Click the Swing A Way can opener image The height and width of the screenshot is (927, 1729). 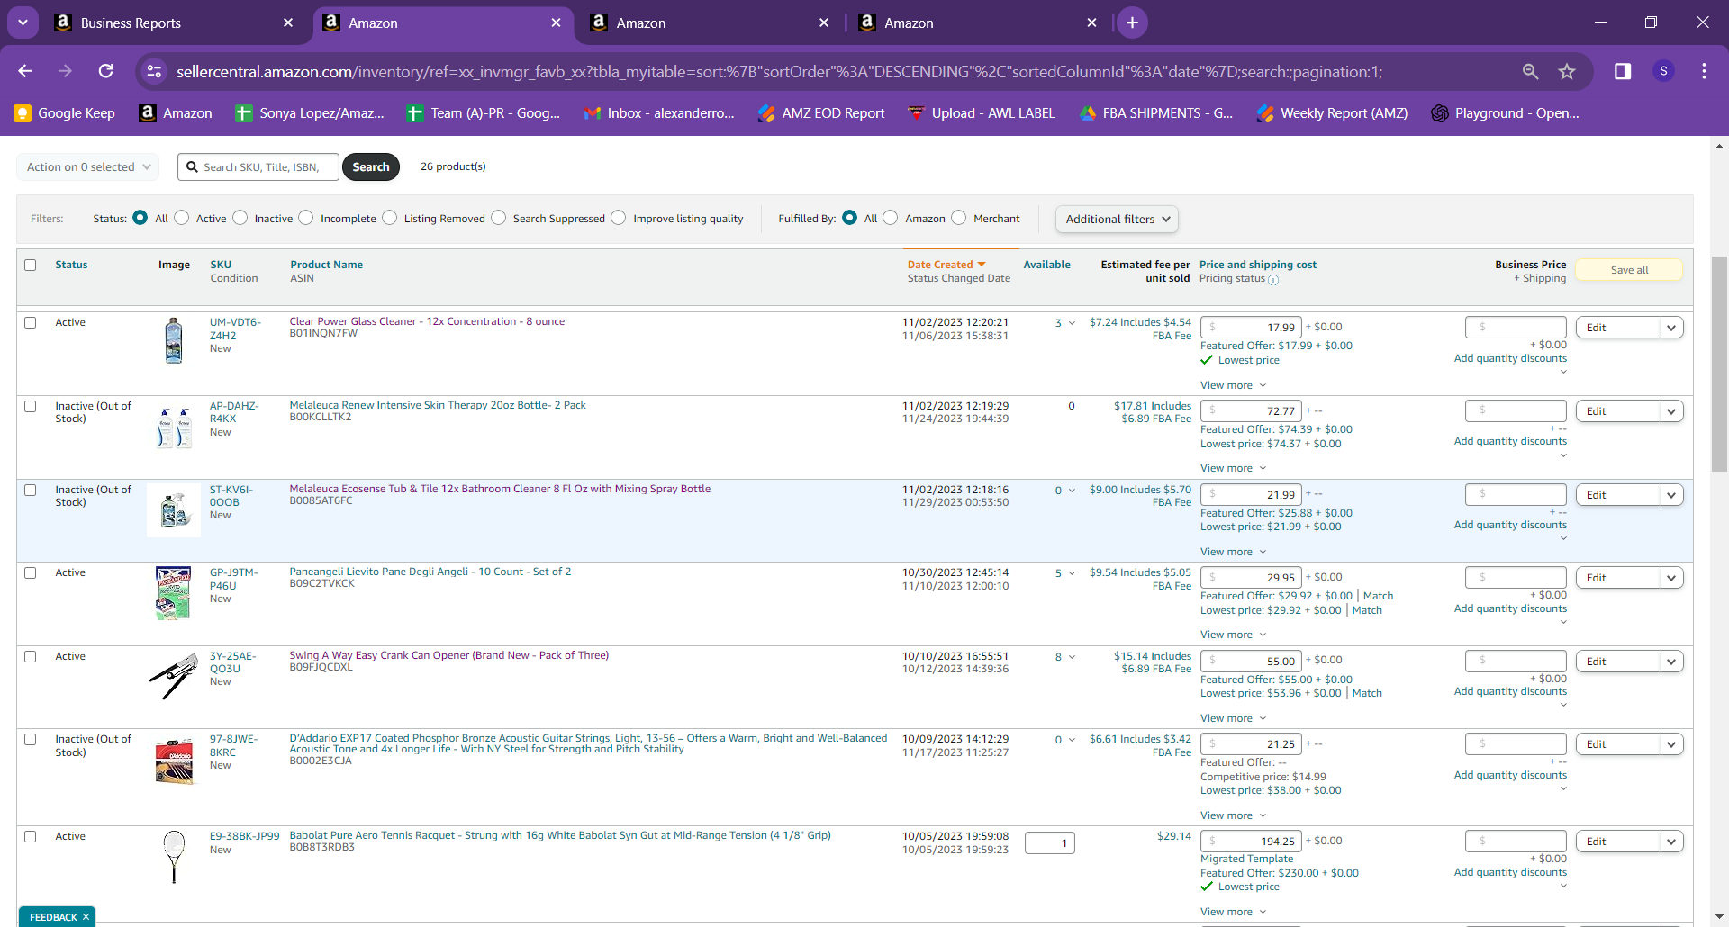(174, 675)
